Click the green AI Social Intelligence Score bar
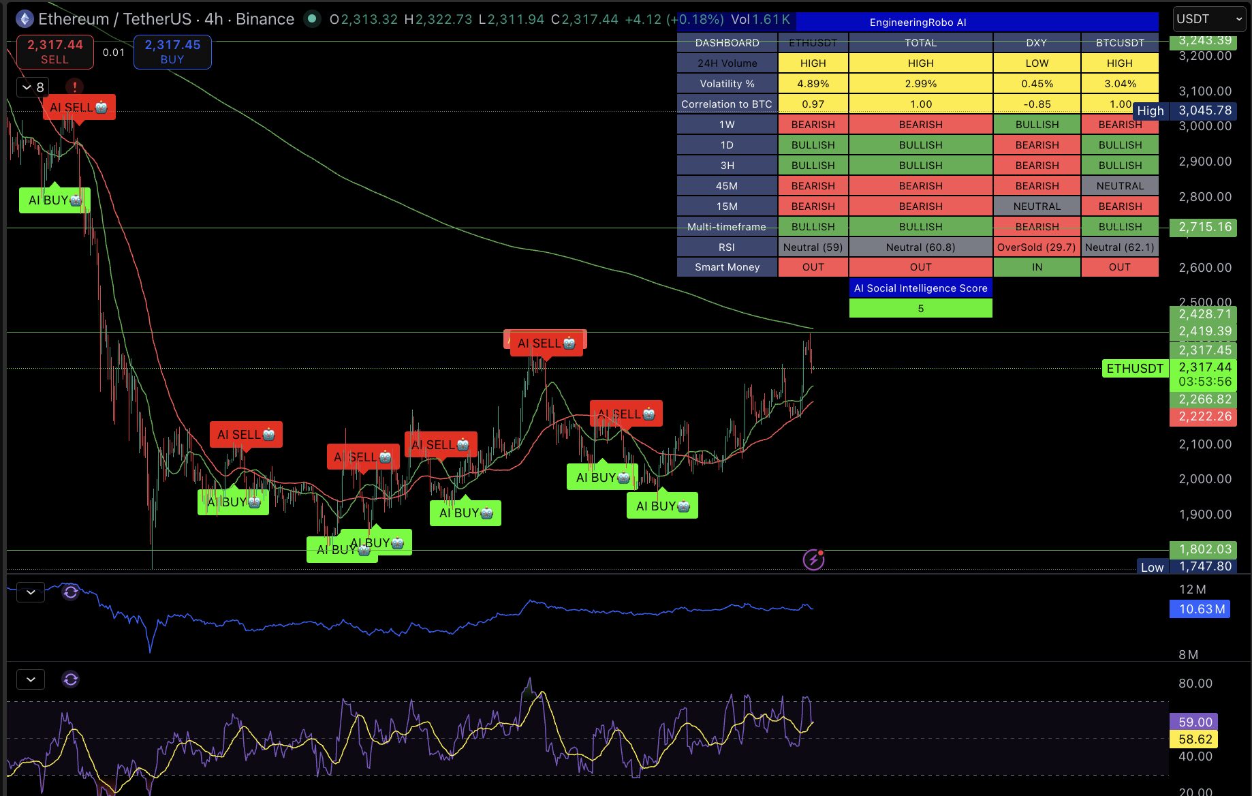The image size is (1252, 796). tap(920, 308)
